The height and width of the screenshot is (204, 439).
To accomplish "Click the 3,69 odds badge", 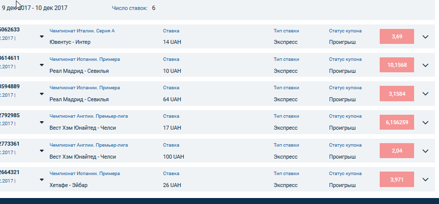I will pos(397,36).
